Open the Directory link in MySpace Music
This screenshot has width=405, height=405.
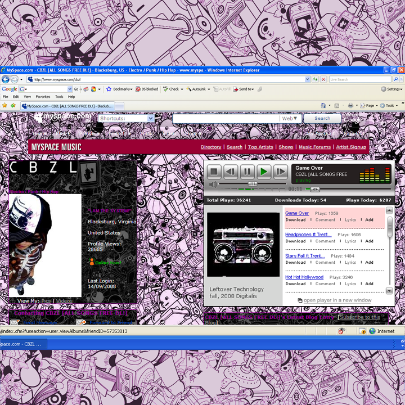(211, 147)
